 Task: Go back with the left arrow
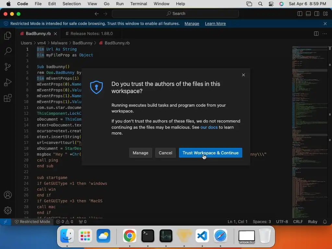click(97, 14)
